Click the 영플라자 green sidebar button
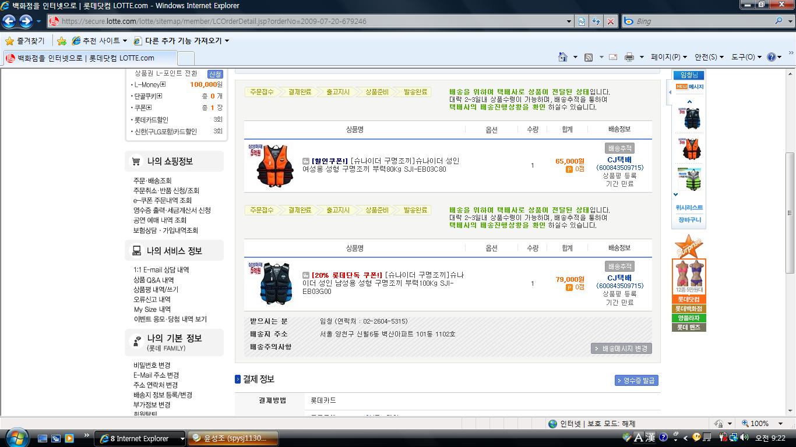Image resolution: width=796 pixels, height=447 pixels. (689, 318)
